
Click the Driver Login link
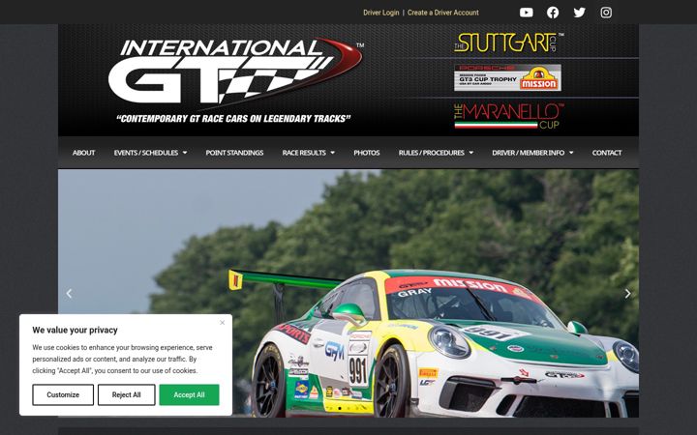[x=381, y=13]
